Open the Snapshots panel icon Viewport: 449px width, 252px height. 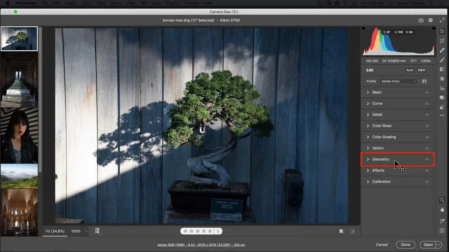coord(442,98)
